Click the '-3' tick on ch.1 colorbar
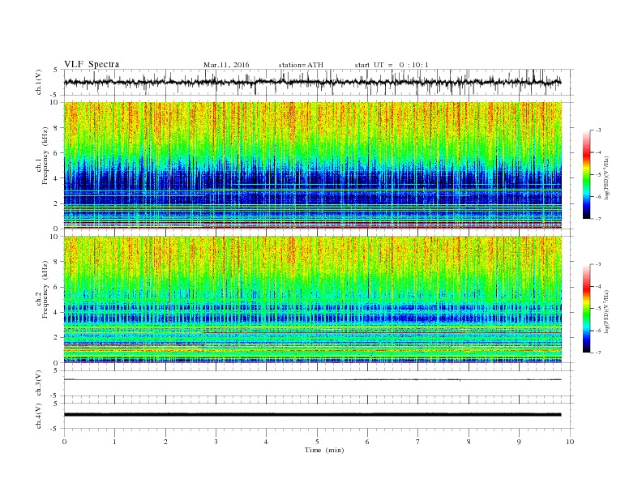The width and height of the screenshot is (642, 496). click(x=598, y=130)
